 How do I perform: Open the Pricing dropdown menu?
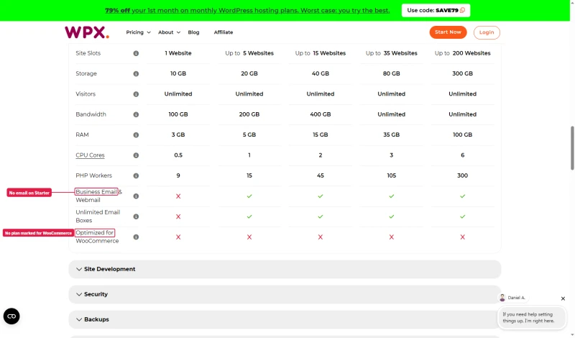(138, 32)
